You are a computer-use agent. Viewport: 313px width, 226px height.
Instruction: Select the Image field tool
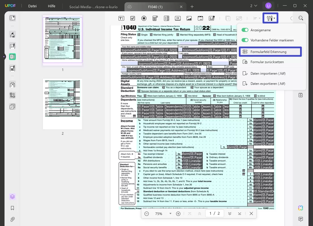coord(189,18)
